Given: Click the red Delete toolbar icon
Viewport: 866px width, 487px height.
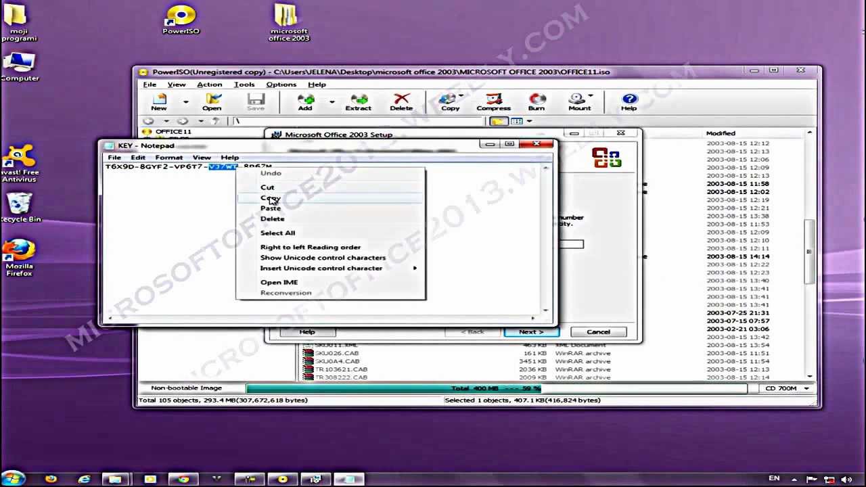Looking at the screenshot, I should tap(401, 102).
